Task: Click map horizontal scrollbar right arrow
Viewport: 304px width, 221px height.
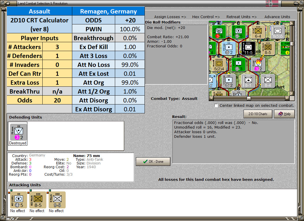Action: coord(287,98)
